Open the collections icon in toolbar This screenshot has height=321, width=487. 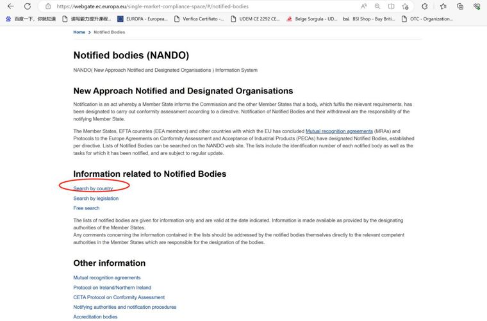pos(460,6)
